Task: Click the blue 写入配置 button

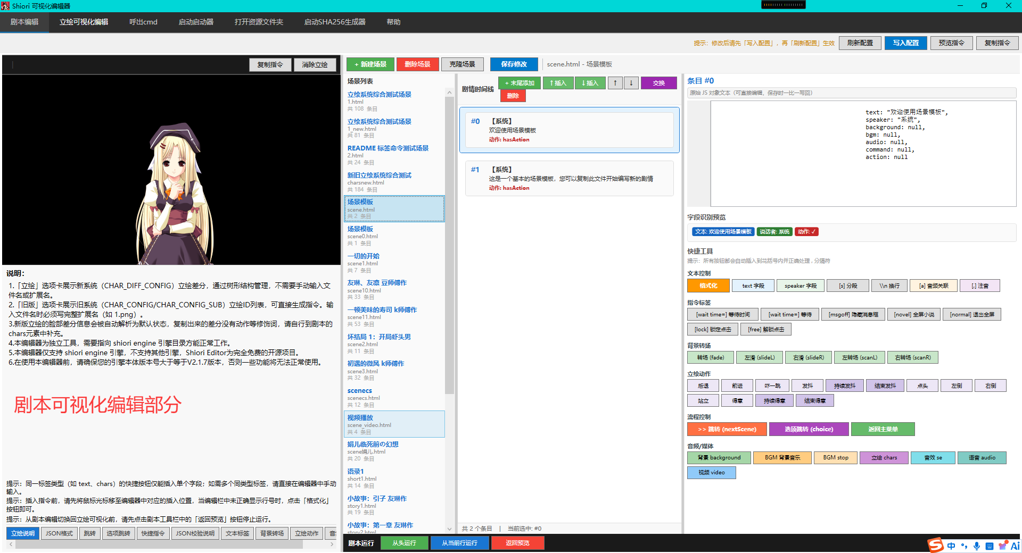Action: click(x=906, y=43)
